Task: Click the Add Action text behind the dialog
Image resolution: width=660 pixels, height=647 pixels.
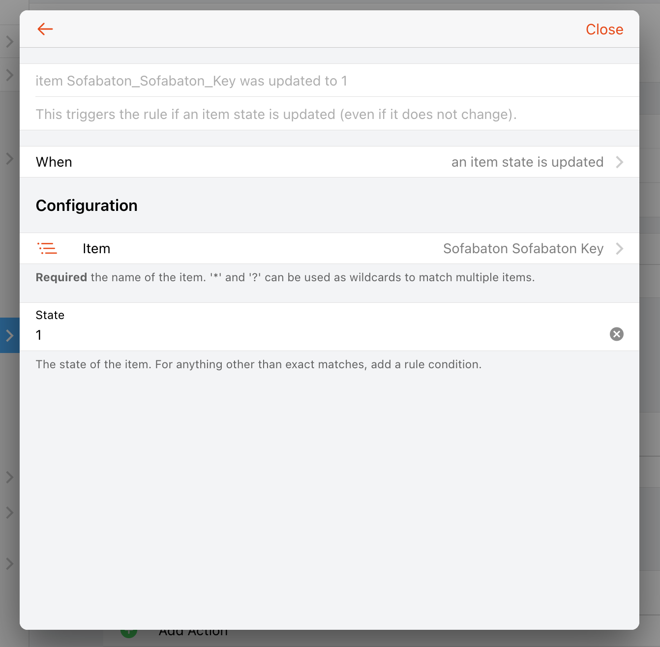Action: click(193, 634)
